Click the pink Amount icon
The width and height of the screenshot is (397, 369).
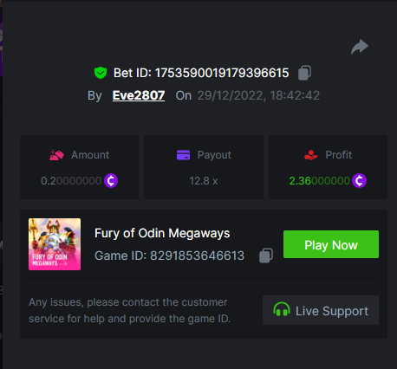[56, 155]
